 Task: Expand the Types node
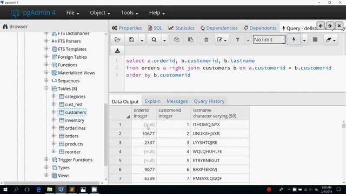[46, 168]
